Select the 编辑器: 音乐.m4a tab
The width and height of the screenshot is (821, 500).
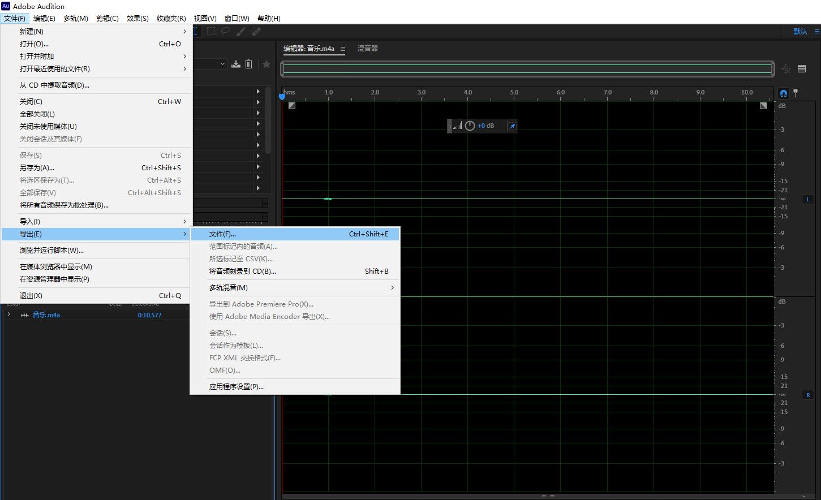tap(309, 49)
